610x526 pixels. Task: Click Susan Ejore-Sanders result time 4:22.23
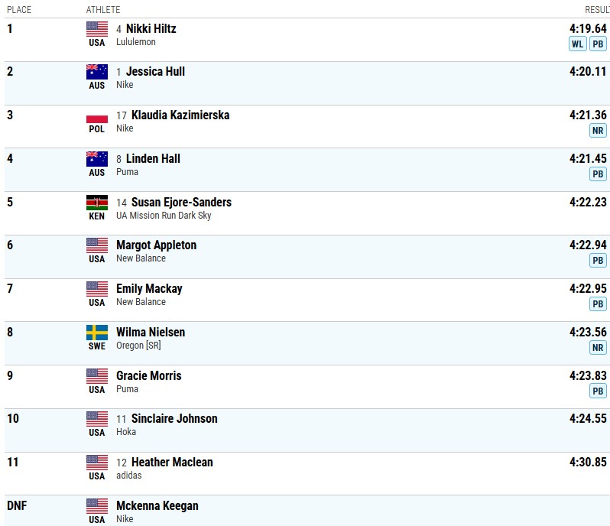pyautogui.click(x=588, y=203)
